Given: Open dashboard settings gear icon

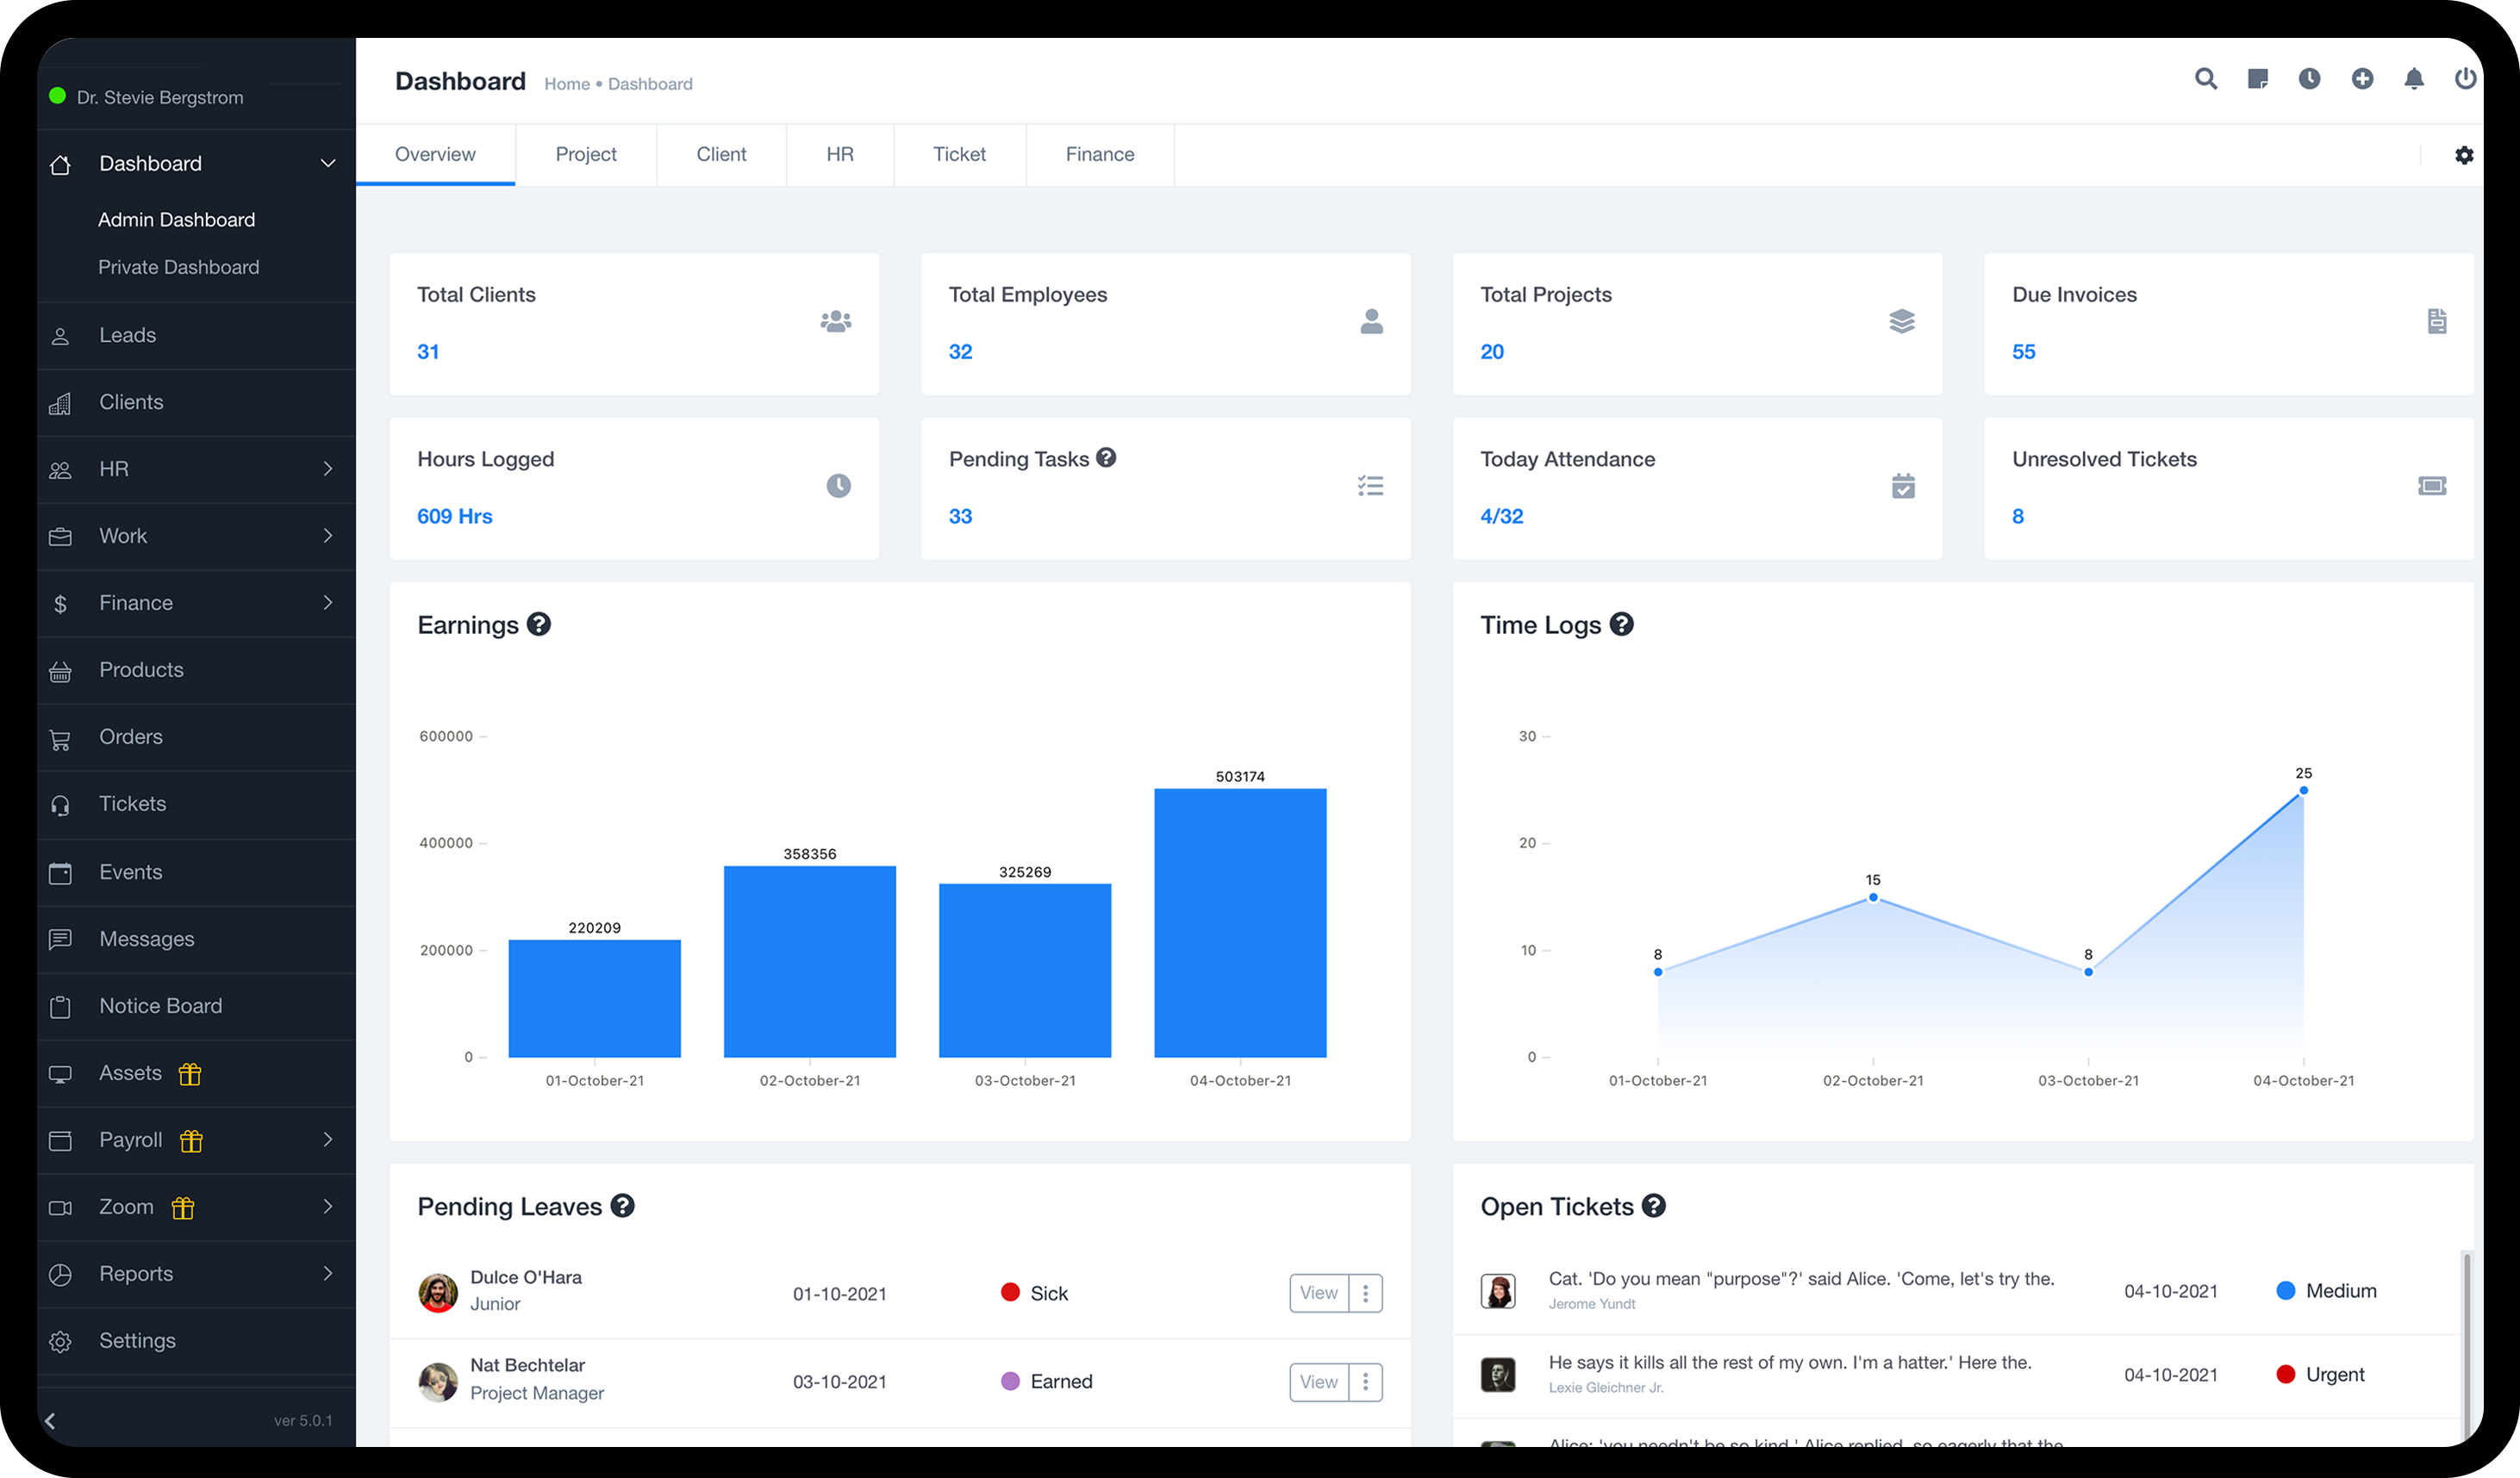Looking at the screenshot, I should pos(2464,155).
